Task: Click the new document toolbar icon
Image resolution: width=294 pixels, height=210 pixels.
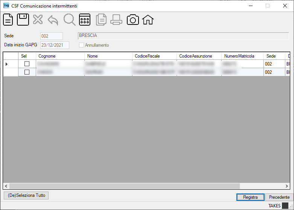Action: pos(8,20)
